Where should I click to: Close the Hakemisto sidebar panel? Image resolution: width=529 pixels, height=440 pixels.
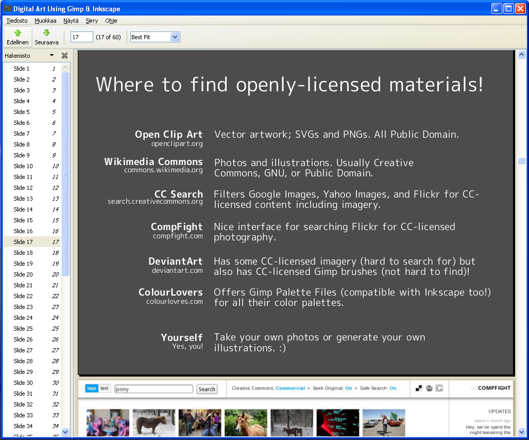[x=65, y=55]
